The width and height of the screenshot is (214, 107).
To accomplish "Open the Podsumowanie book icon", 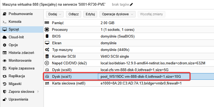I will [x=5, y=14].
